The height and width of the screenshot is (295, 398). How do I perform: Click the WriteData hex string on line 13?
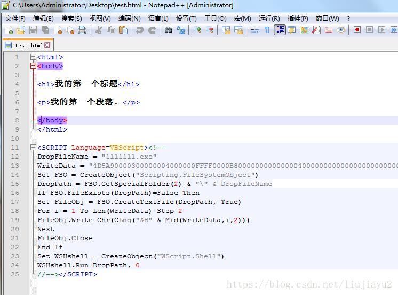pyautogui.click(x=243, y=166)
